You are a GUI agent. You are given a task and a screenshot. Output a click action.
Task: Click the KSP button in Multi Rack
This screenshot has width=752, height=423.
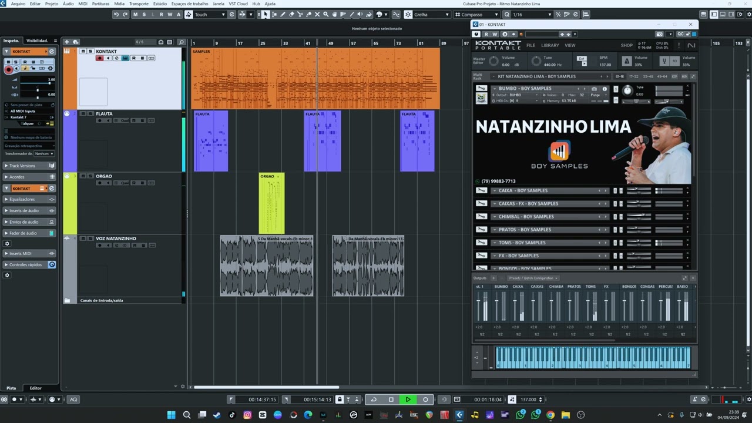click(674, 76)
